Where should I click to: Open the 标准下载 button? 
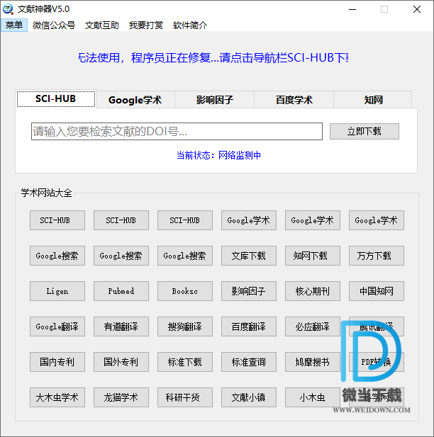185,362
